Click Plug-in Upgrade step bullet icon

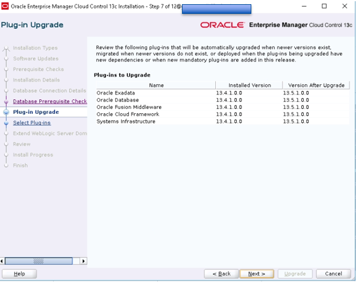coord(7,112)
